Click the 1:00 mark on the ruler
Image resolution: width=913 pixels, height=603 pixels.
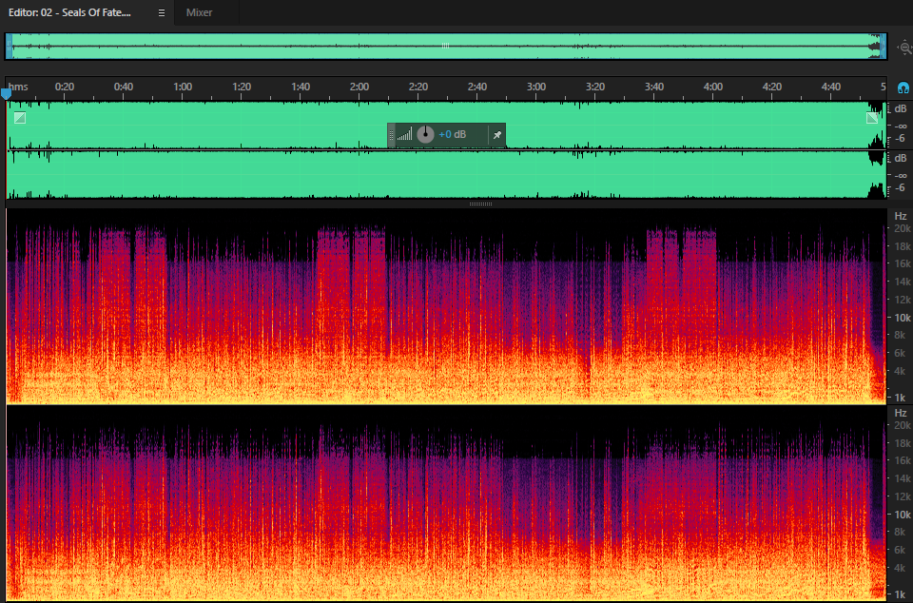pyautogui.click(x=183, y=87)
